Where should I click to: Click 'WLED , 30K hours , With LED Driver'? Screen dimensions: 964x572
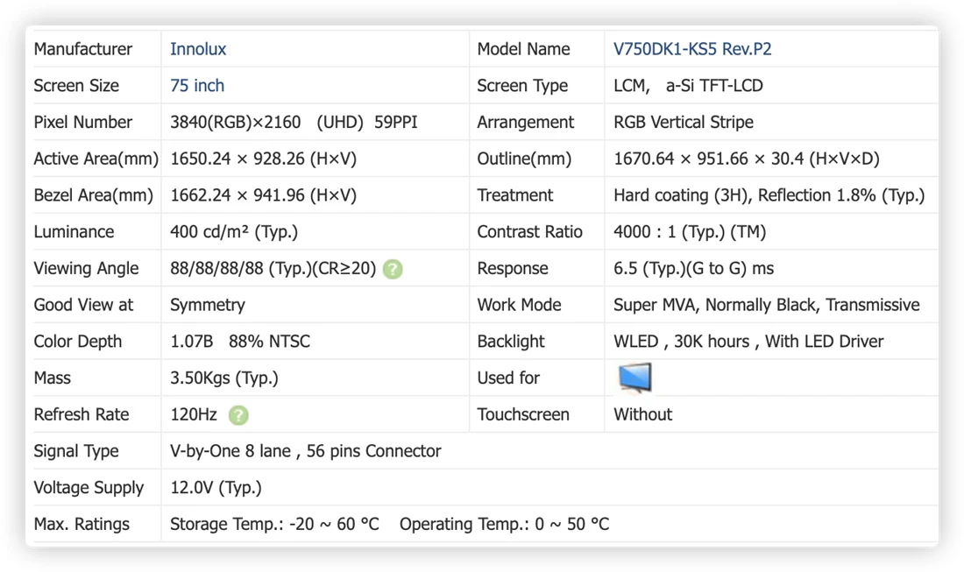[748, 342]
